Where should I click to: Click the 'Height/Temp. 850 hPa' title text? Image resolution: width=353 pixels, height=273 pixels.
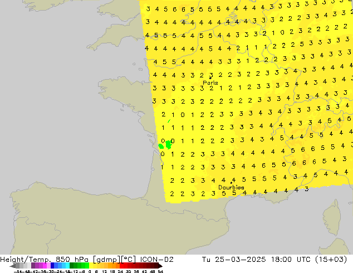pos(45,260)
